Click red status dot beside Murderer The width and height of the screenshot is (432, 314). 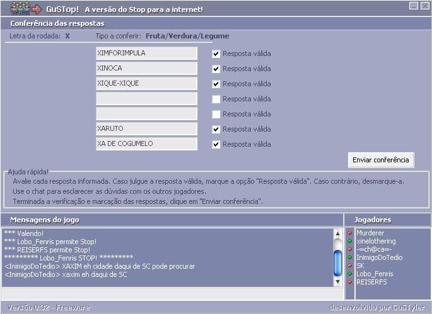pos(349,233)
